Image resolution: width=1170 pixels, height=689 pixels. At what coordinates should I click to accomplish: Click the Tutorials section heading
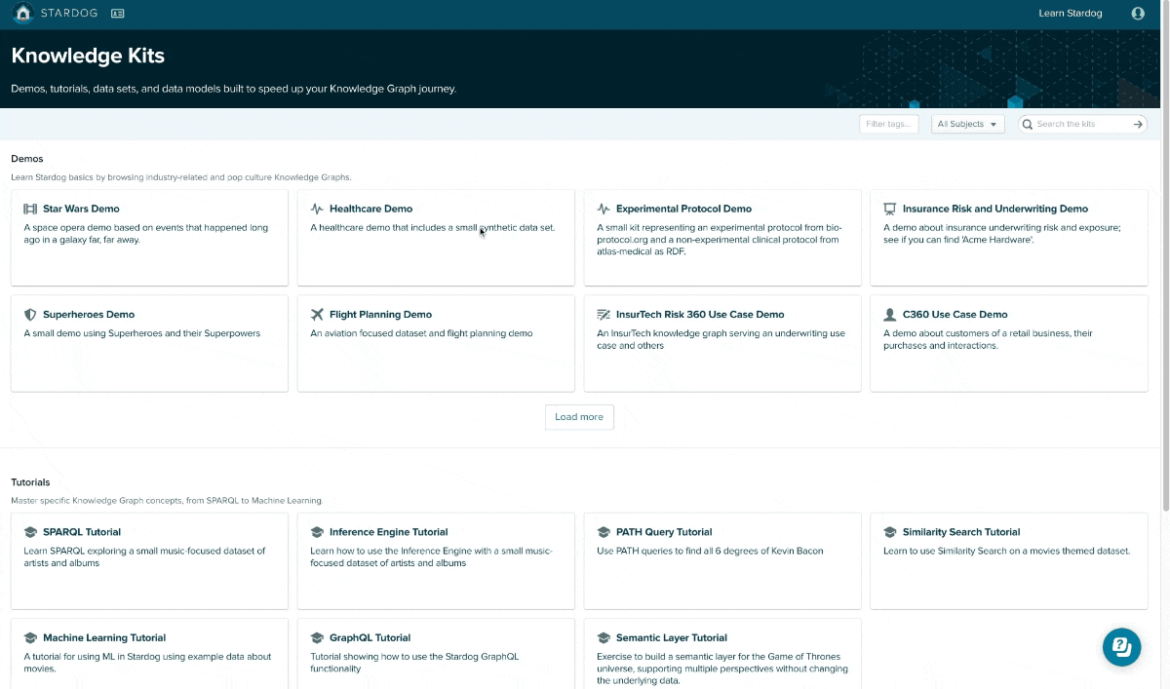click(x=30, y=482)
